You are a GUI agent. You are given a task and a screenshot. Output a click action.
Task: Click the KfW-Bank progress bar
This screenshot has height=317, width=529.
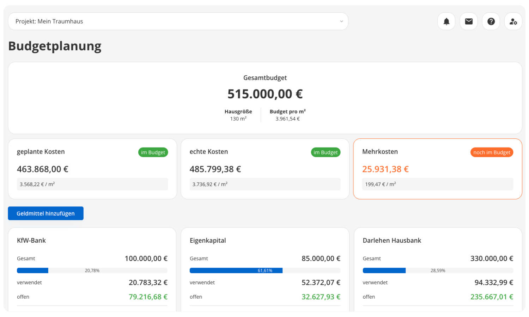coord(92,271)
